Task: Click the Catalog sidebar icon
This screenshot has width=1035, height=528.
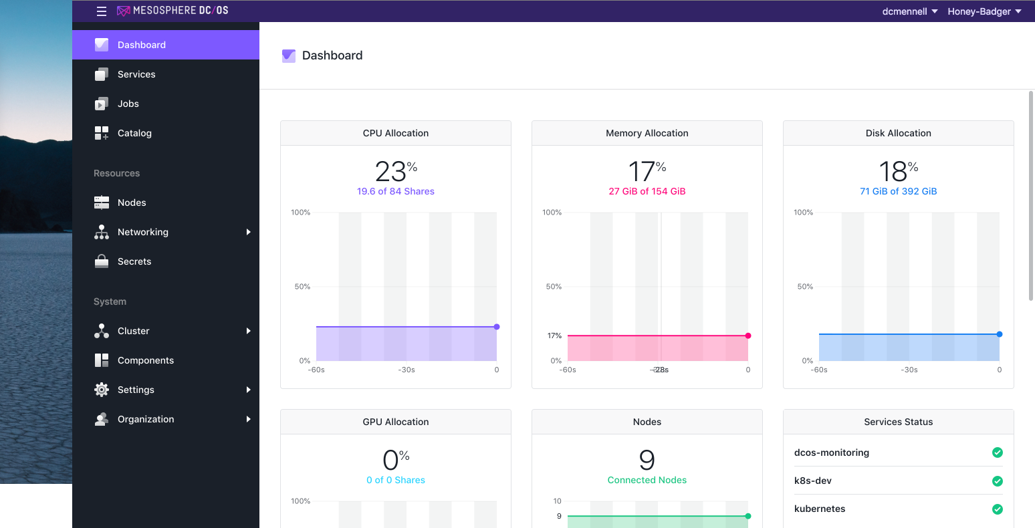Action: (102, 133)
